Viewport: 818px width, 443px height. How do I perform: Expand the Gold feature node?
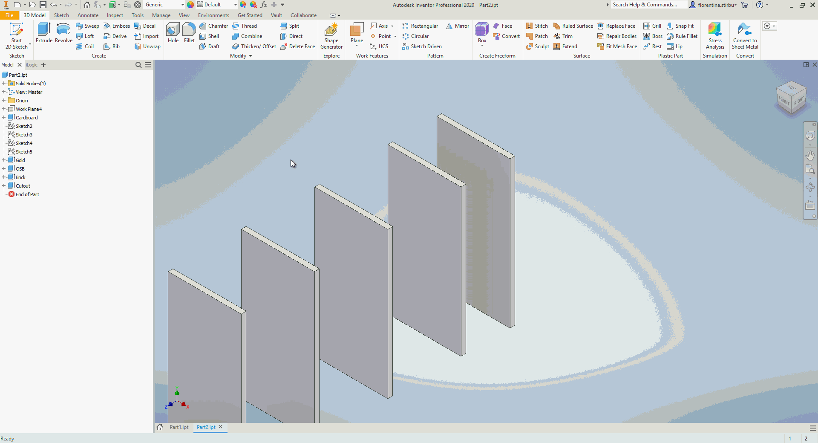click(x=4, y=160)
